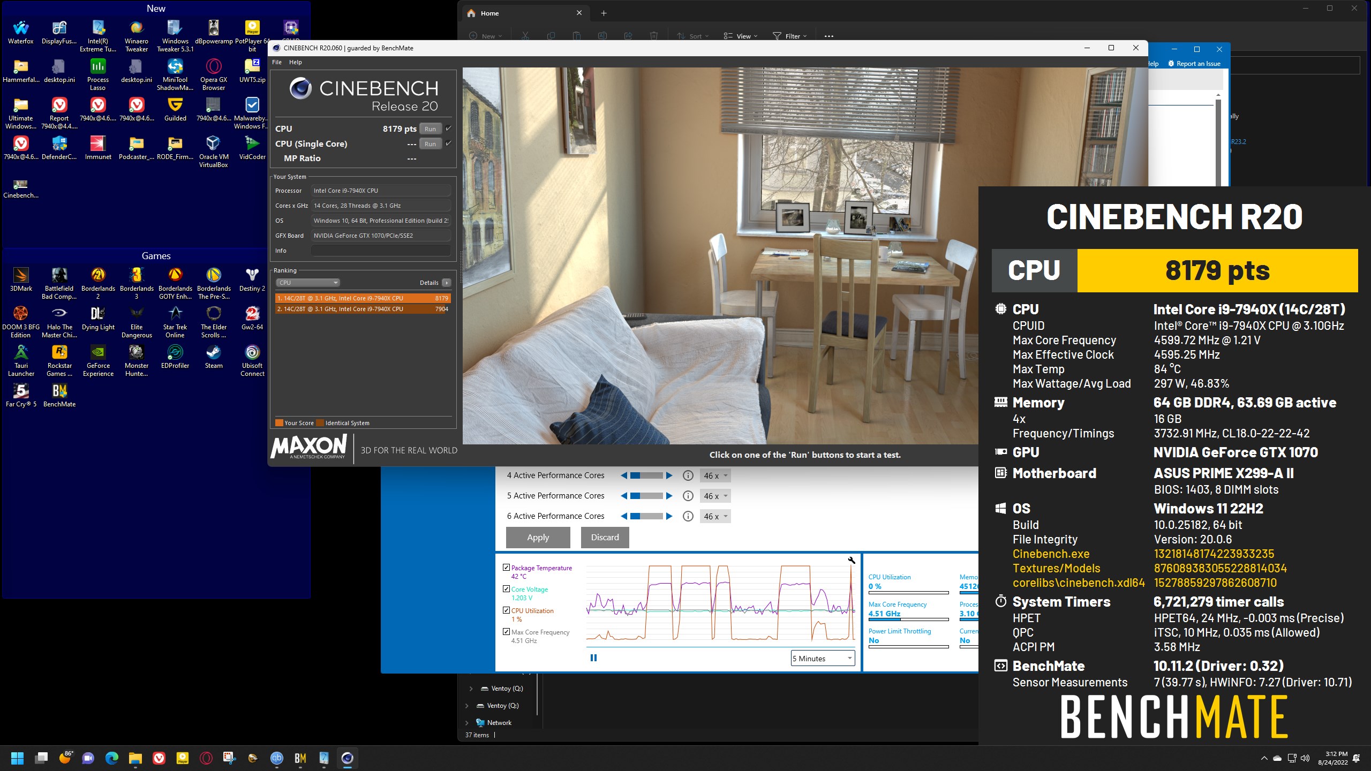Select the Intel(R) Extreme Tuning desktop icon

click(98, 36)
